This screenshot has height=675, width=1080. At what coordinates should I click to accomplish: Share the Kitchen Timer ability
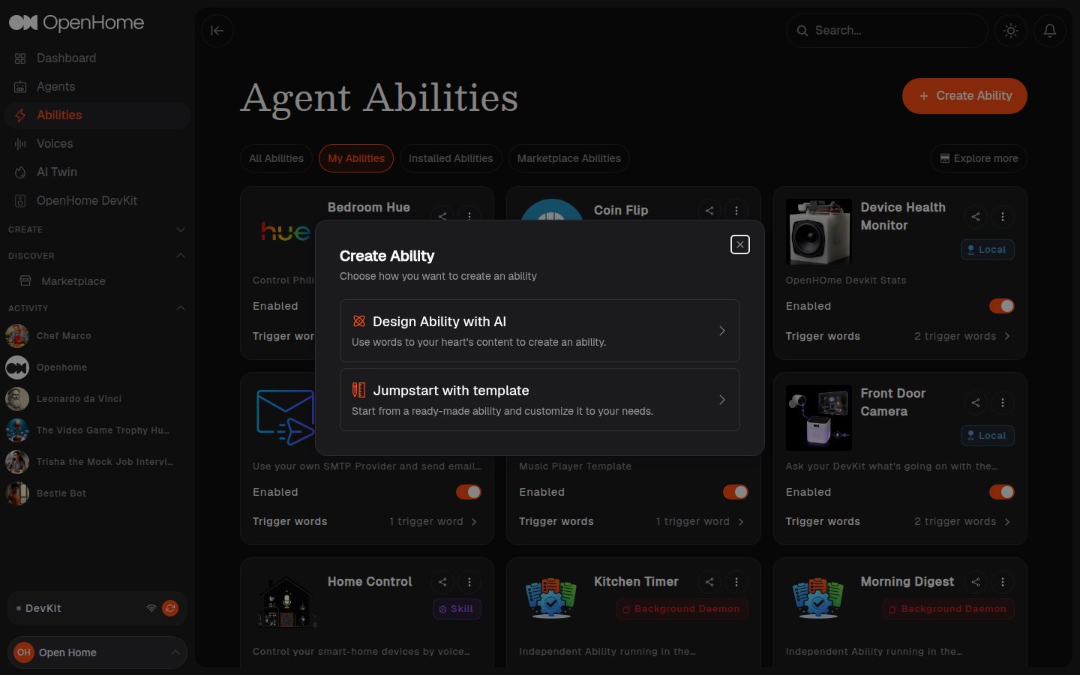pyautogui.click(x=709, y=582)
